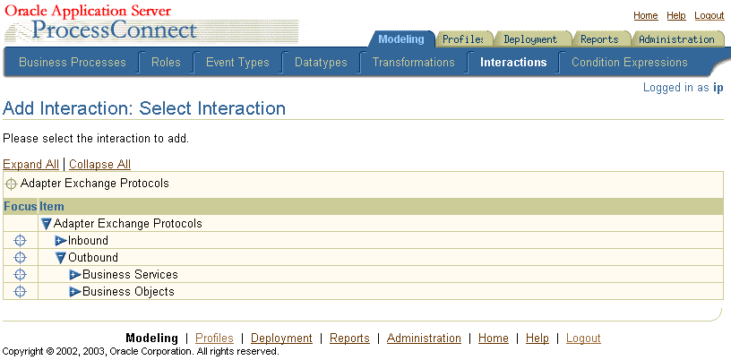Click the Collapse All link
Screen dimensions: 731x360
(99, 164)
